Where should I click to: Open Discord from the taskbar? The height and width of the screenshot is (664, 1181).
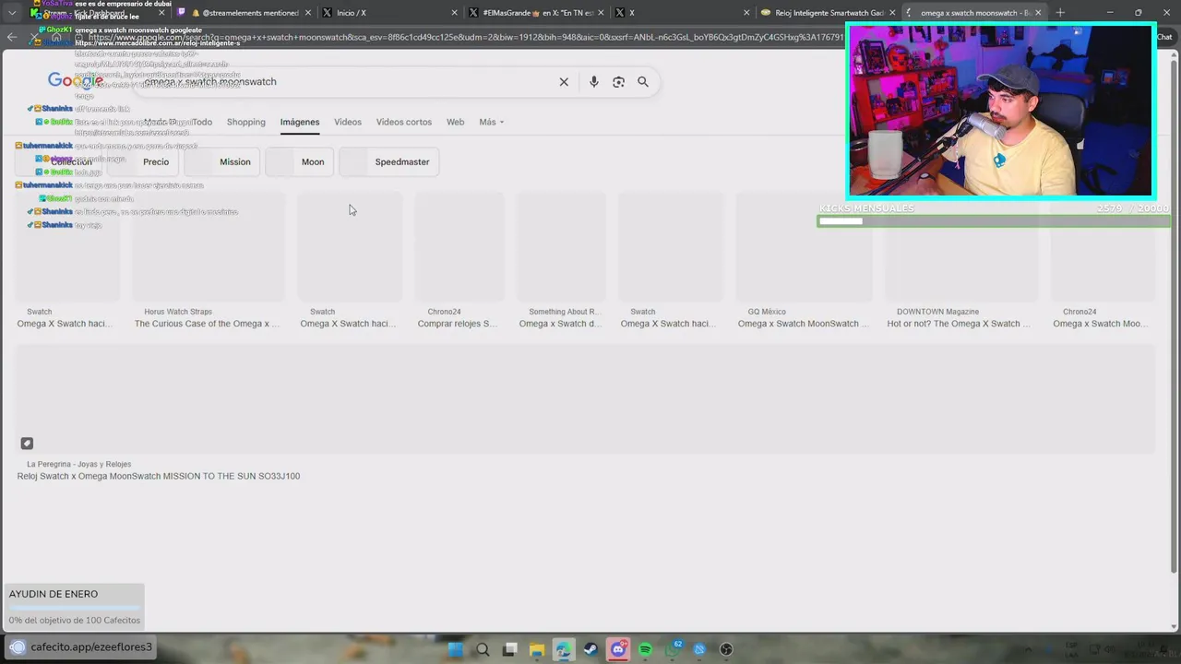pos(618,649)
